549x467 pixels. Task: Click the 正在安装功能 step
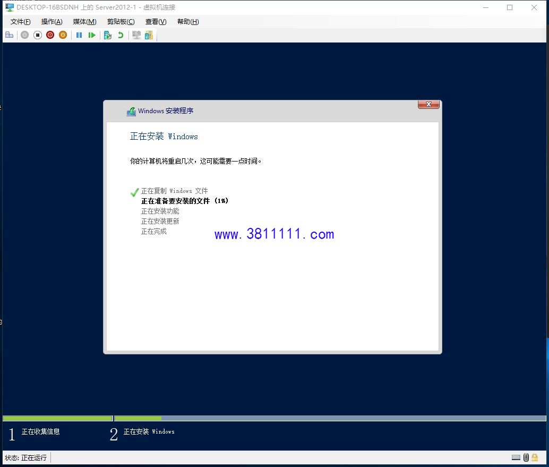tap(160, 211)
